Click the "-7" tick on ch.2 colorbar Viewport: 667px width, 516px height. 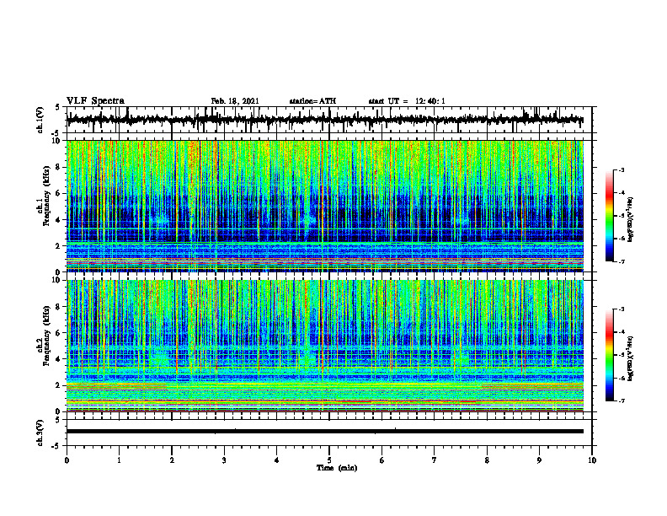point(622,401)
